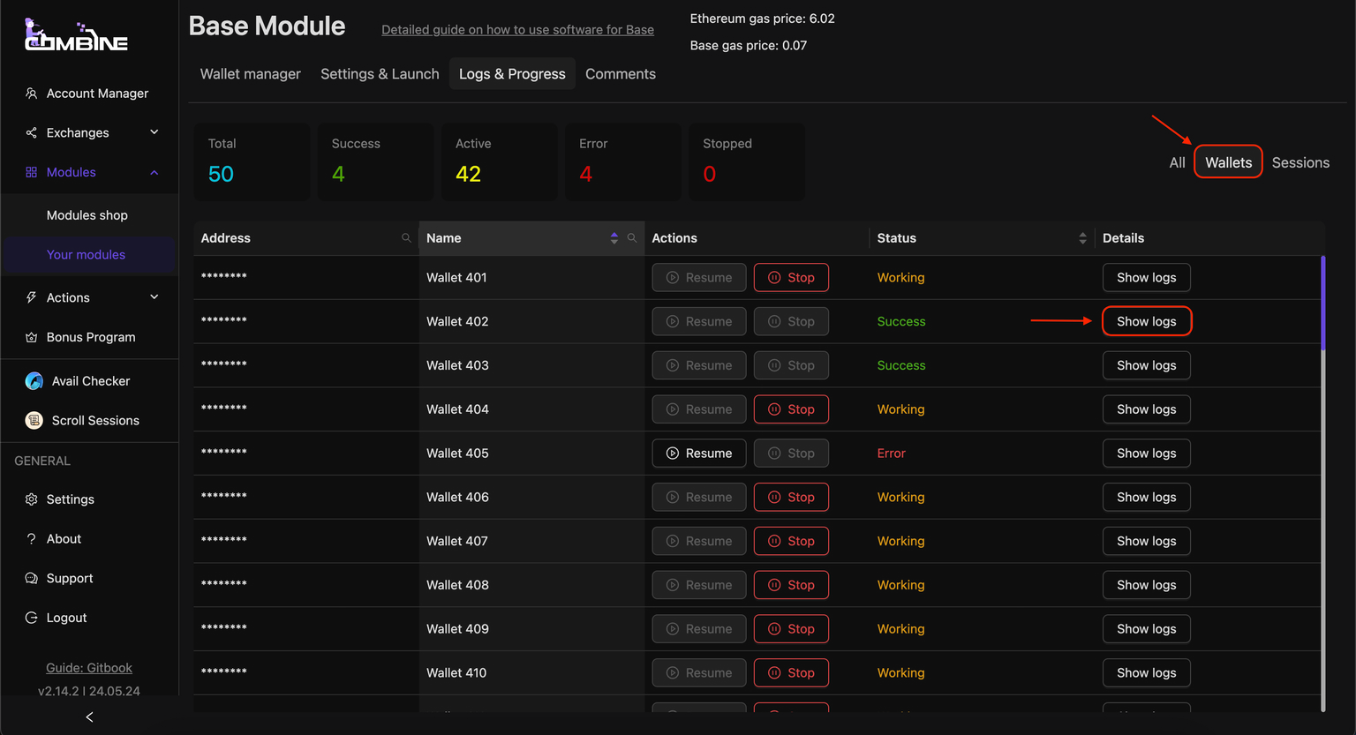1356x735 pixels.
Task: Stop Wallet 401
Action: 791,278
